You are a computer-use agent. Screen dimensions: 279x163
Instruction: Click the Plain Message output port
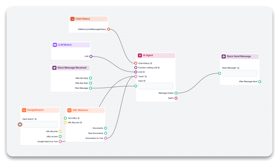coord(90,88)
